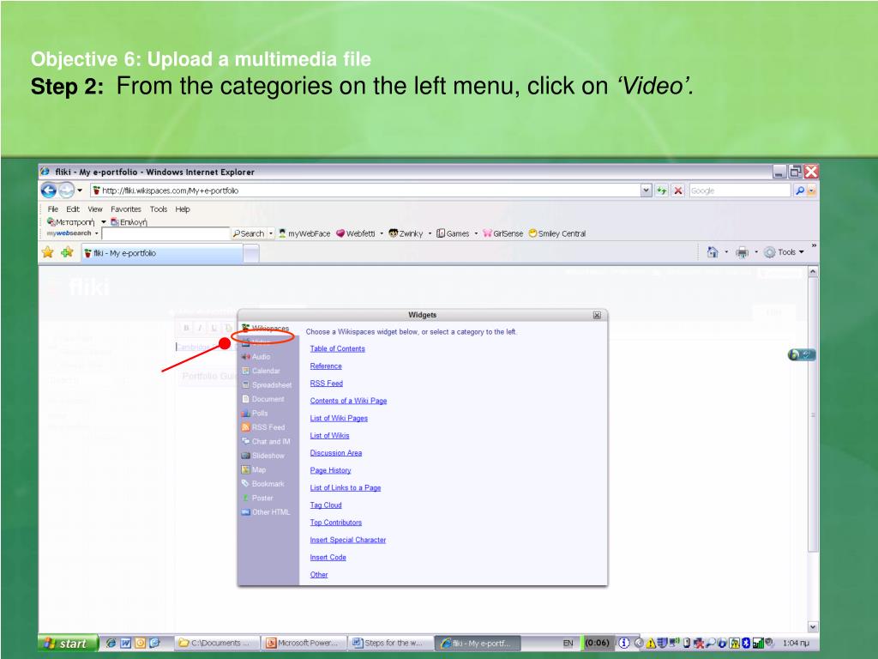Click the Print icon in command bar
The height and width of the screenshot is (659, 878).
(742, 252)
